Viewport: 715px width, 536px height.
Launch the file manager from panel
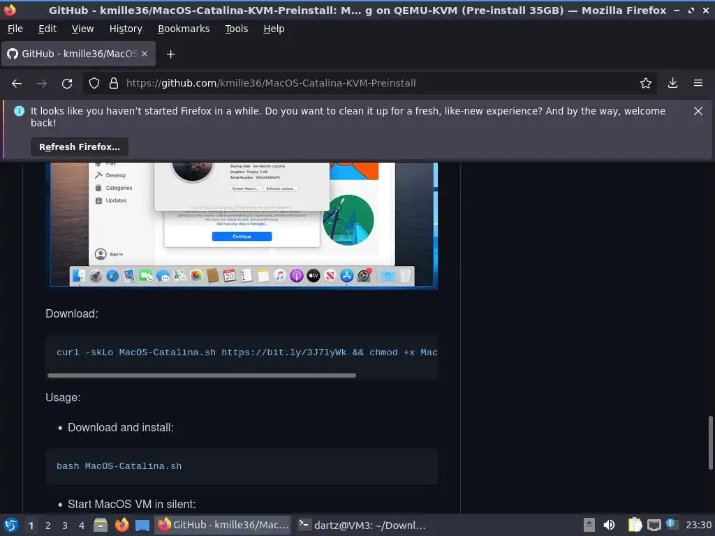coord(101,525)
